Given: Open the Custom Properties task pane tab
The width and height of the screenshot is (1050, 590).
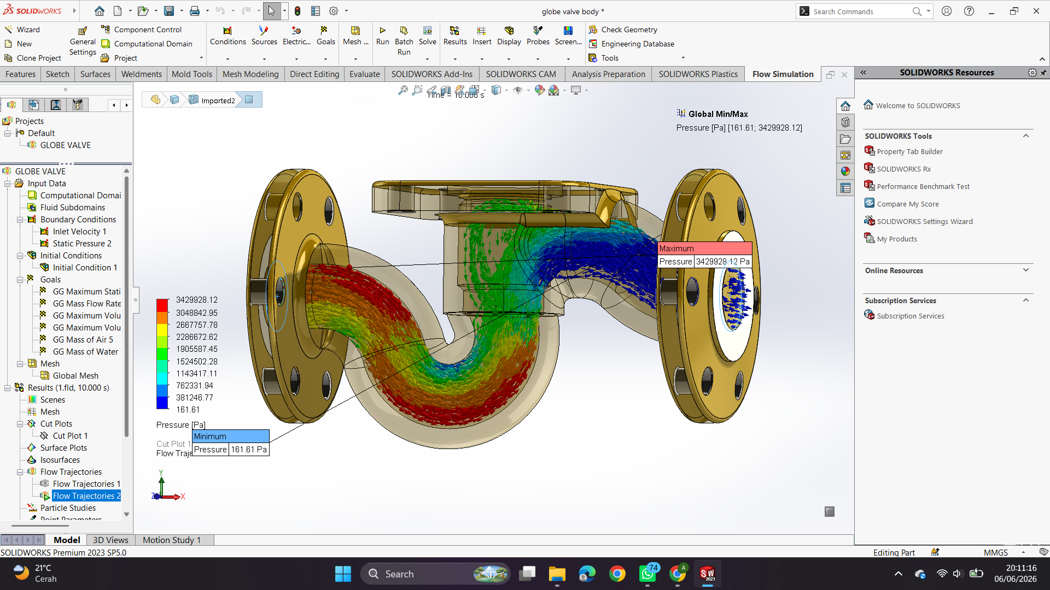Looking at the screenshot, I should click(x=845, y=188).
